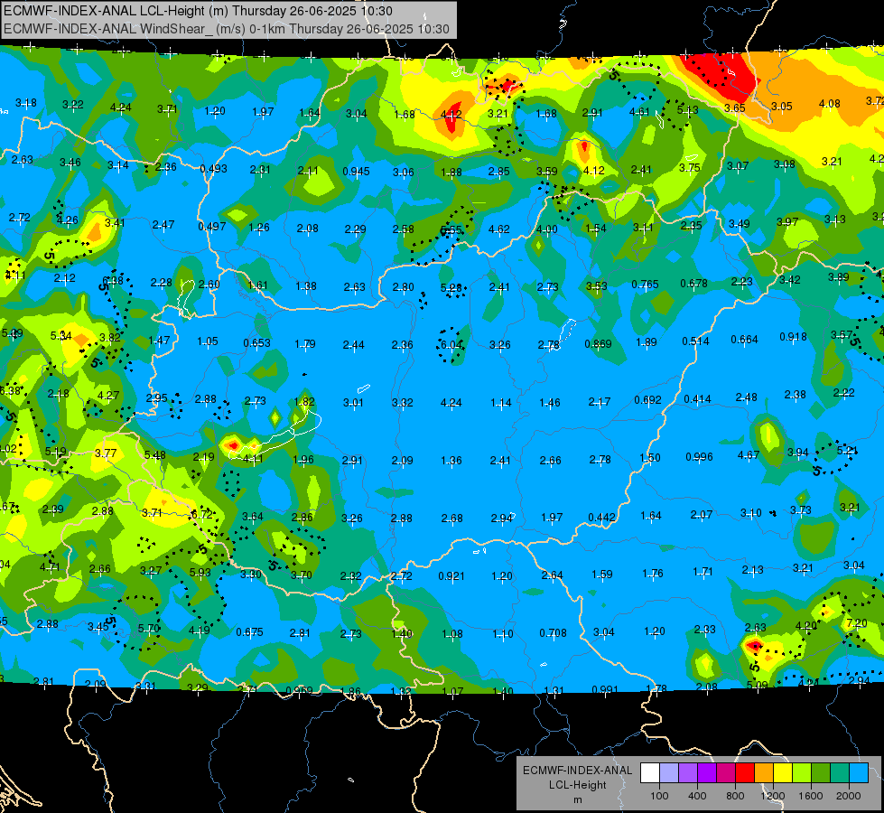The width and height of the screenshot is (884, 813).
Task: Select the medium purple legend swatch
Action: (688, 773)
